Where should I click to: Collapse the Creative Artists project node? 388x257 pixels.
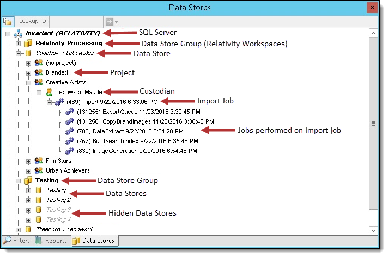point(28,83)
